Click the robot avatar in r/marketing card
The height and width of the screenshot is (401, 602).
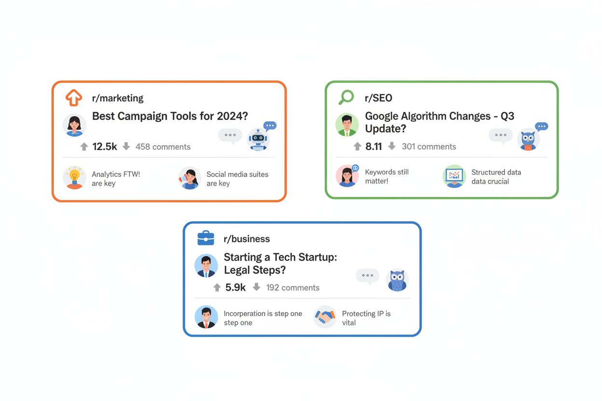pyautogui.click(x=258, y=140)
